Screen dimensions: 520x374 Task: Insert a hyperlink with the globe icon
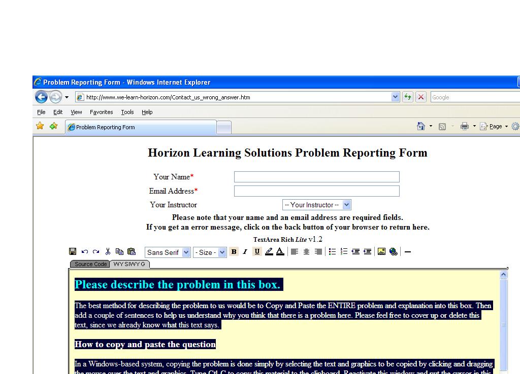[x=394, y=252]
